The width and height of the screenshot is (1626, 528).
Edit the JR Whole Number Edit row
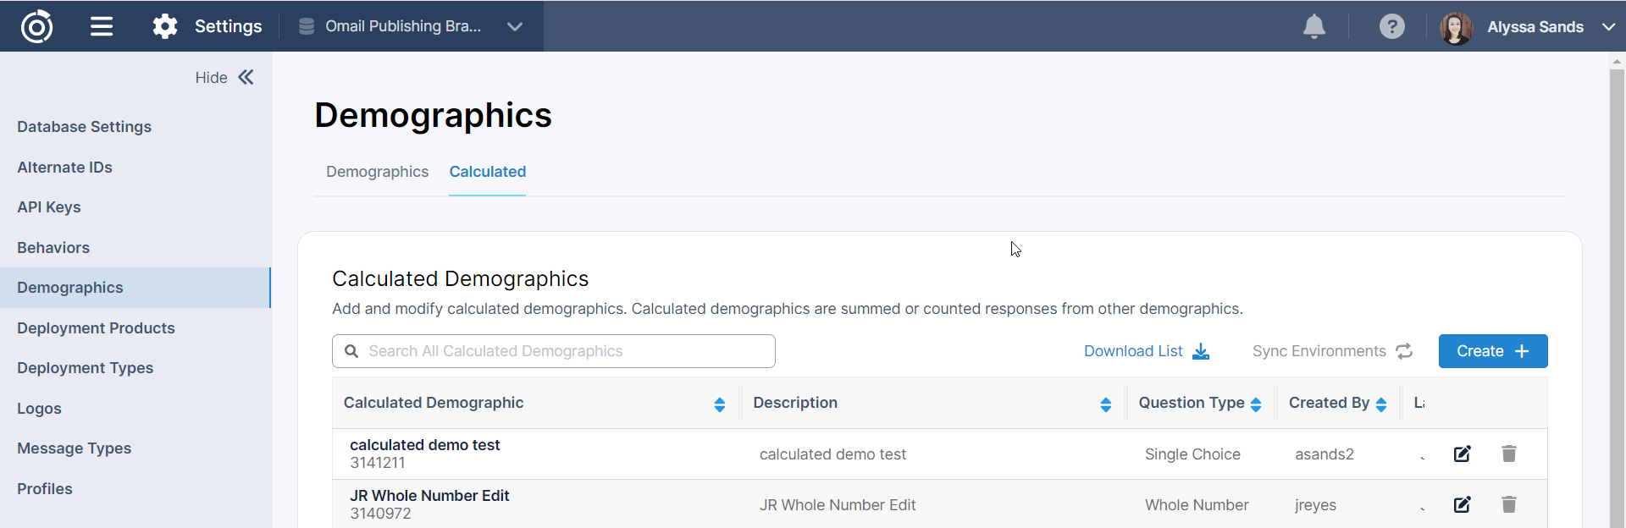pyautogui.click(x=1462, y=505)
